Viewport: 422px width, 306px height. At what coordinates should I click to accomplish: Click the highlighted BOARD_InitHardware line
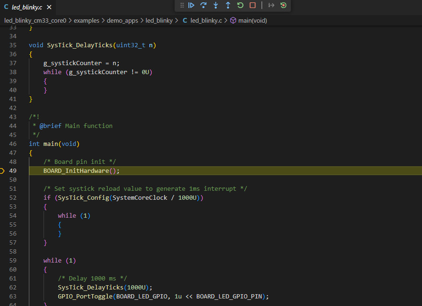click(x=81, y=170)
